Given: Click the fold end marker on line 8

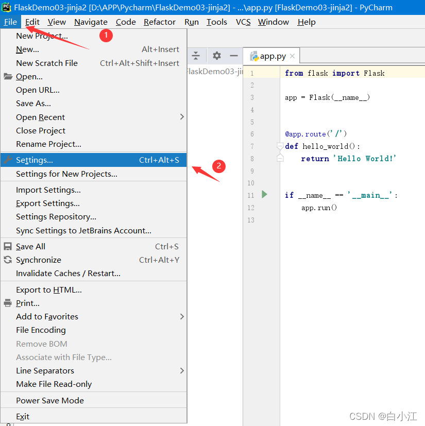Looking at the screenshot, I should coord(280,158).
